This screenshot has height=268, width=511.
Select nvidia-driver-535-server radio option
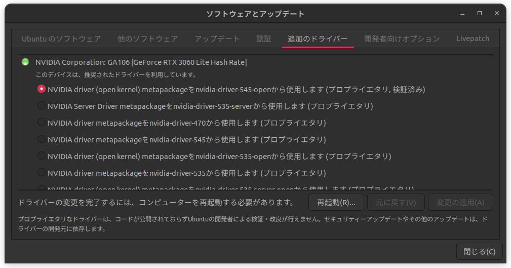pyautogui.click(x=42, y=106)
